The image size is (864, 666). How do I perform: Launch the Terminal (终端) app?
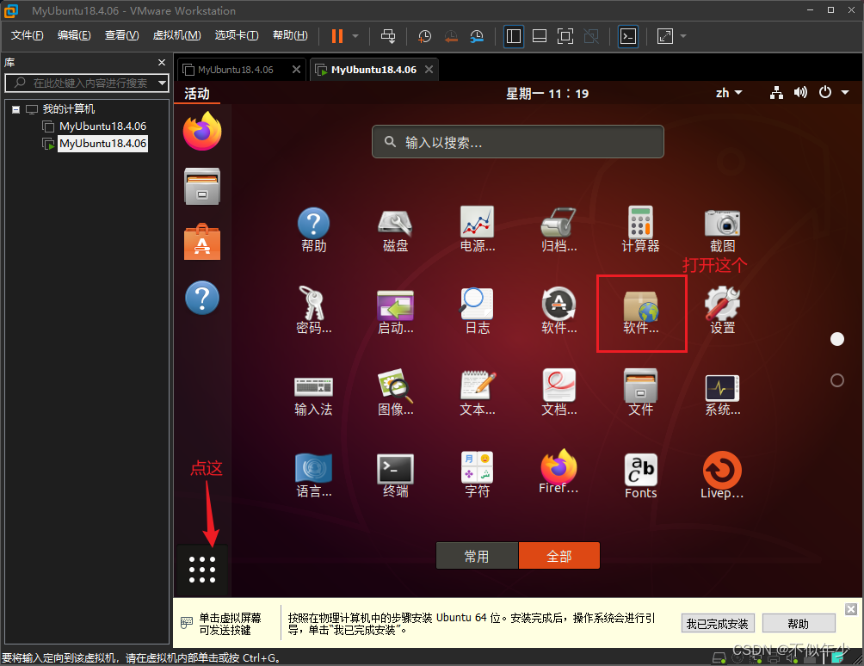(395, 475)
